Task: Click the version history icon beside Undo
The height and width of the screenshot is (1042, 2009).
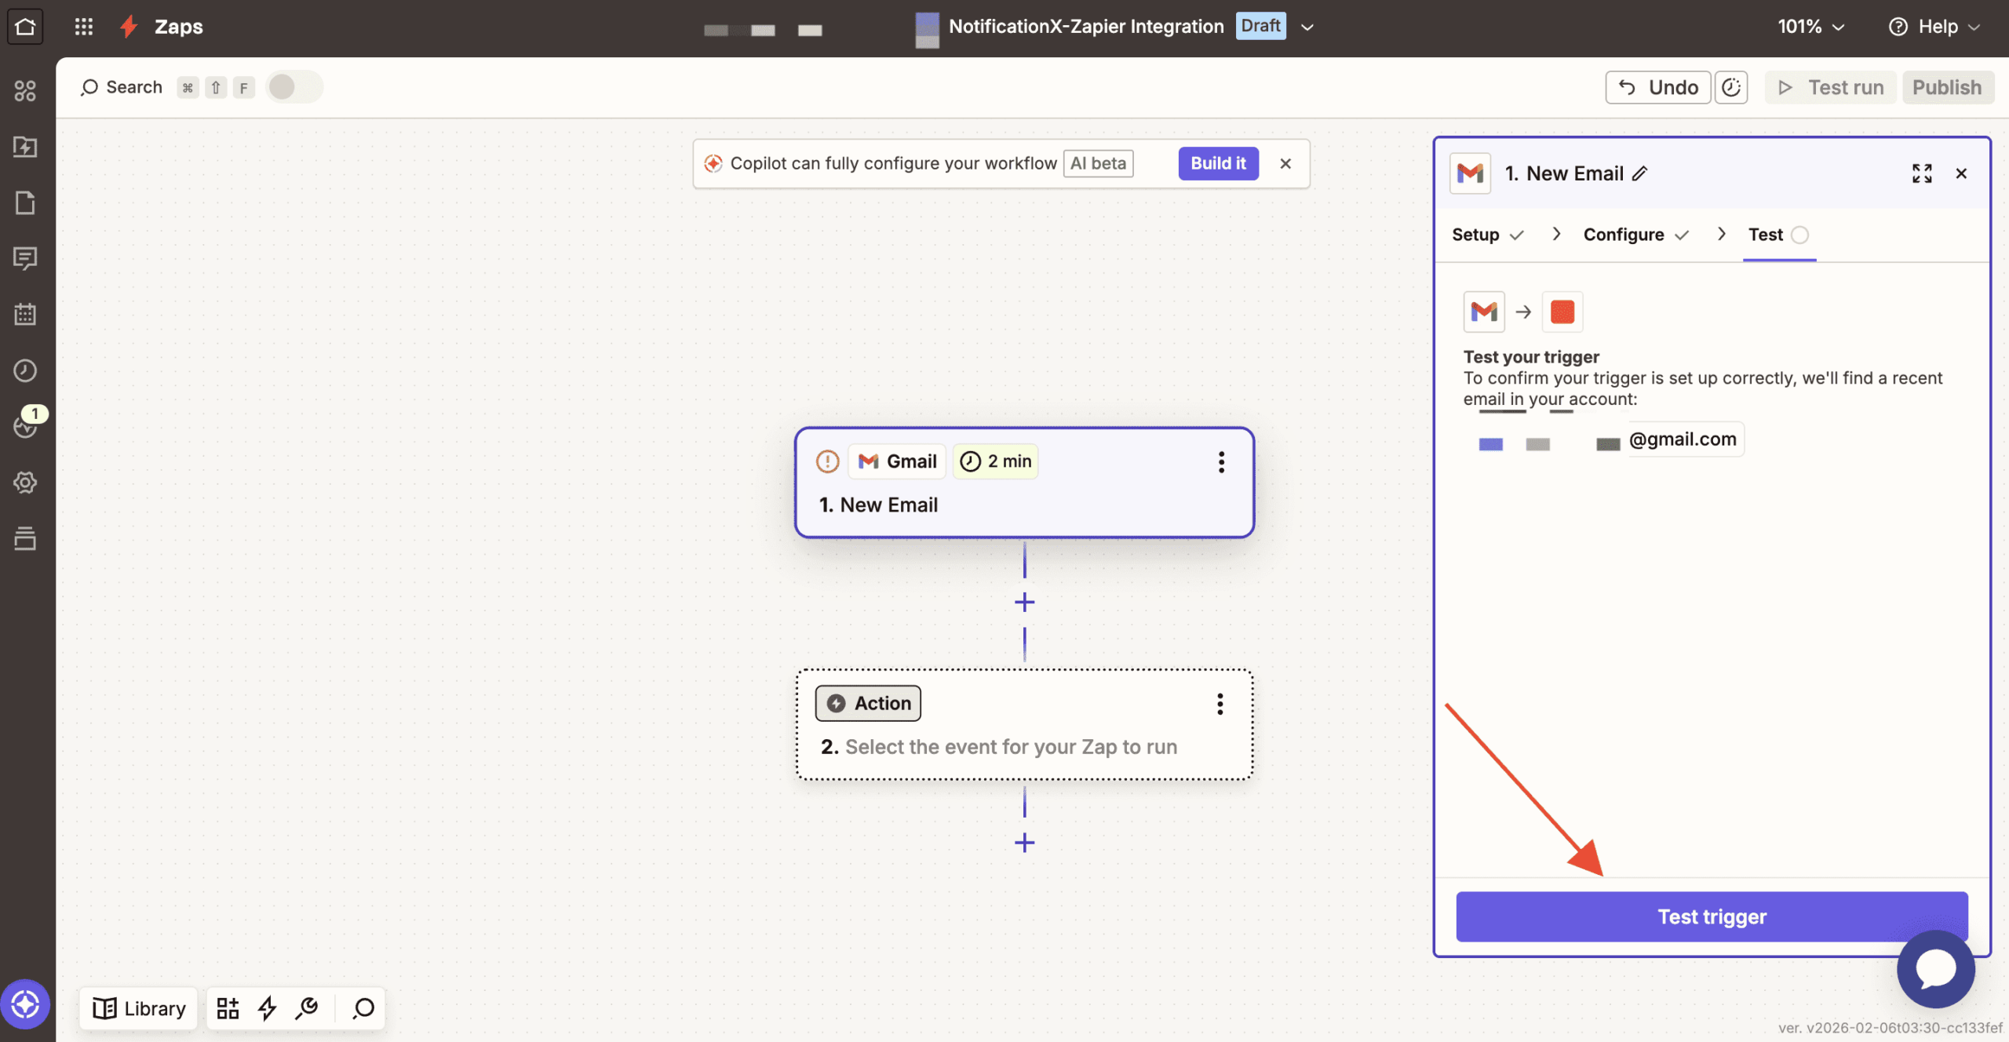Action: click(x=1731, y=87)
